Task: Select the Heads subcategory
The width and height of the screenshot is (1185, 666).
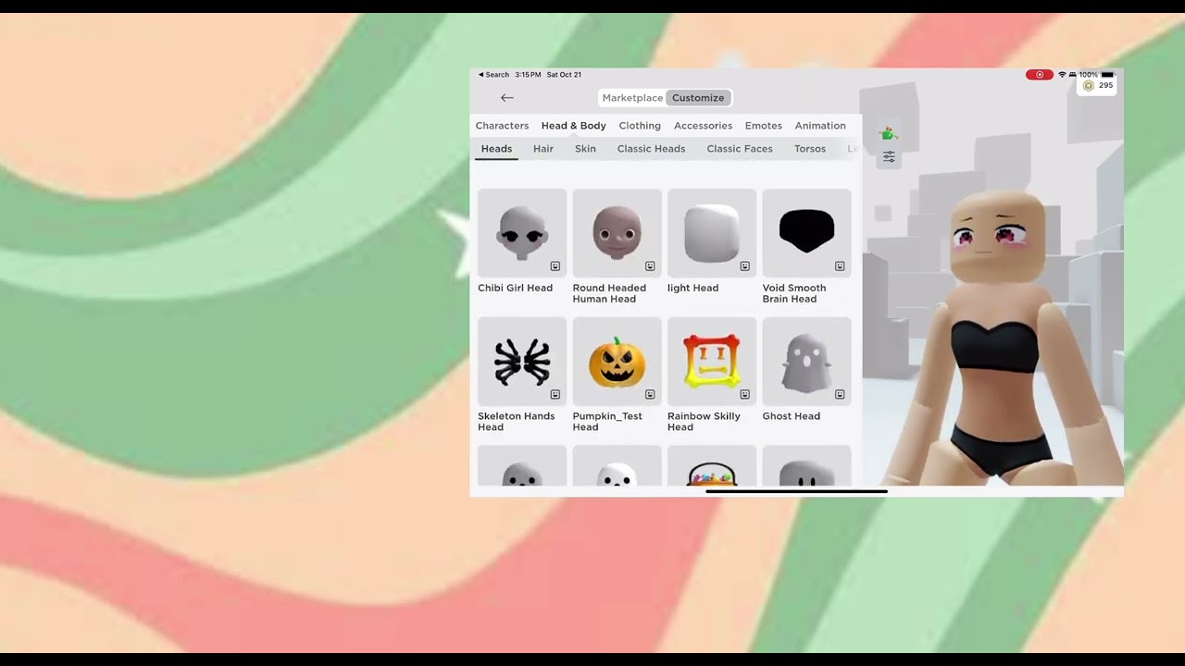Action: pos(496,149)
